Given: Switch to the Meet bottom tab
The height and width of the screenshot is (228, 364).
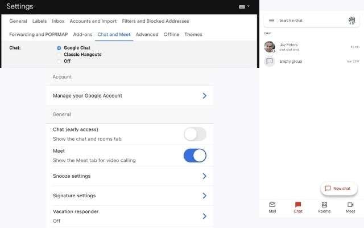Looking at the screenshot, I should [x=350, y=207].
